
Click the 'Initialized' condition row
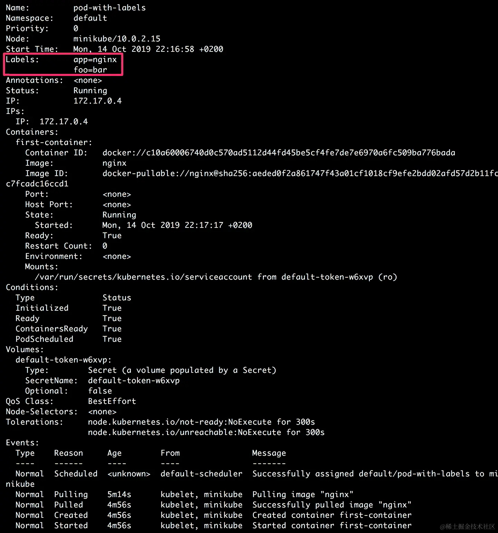(68, 308)
